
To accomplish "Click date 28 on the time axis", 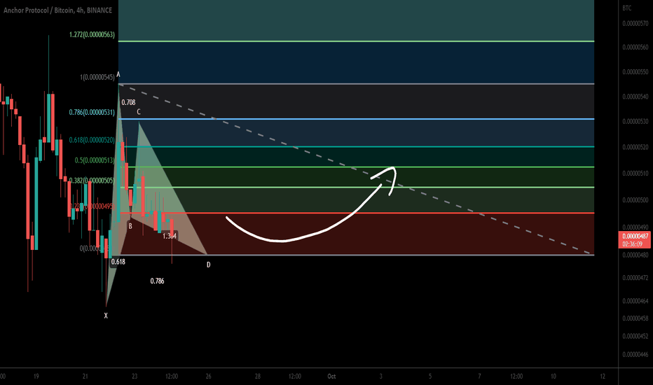I will tap(258, 377).
